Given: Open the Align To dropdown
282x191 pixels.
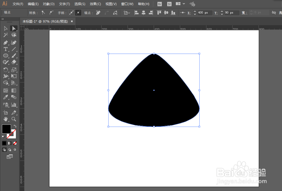Looking at the screenshot, I should click(127, 13).
